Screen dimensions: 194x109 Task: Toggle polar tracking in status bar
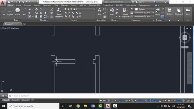pos(126,101)
